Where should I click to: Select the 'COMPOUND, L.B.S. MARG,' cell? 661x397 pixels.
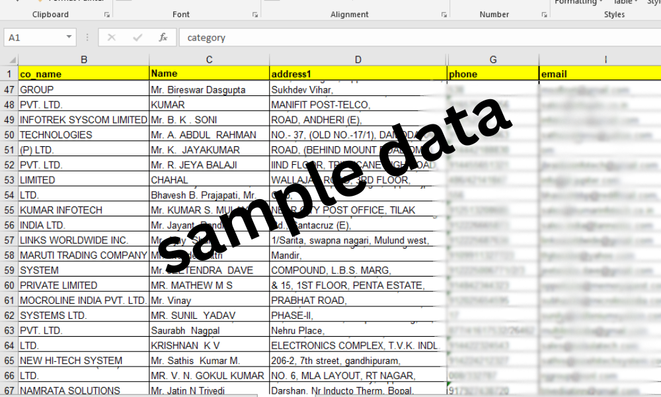pyautogui.click(x=358, y=271)
